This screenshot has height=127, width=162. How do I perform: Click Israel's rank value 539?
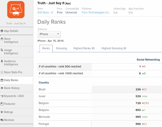(138, 96)
